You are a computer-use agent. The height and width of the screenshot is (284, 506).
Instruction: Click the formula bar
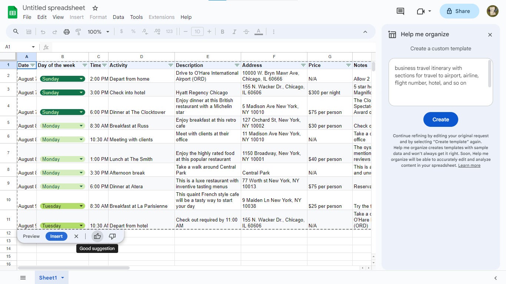pyautogui.click(x=213, y=47)
